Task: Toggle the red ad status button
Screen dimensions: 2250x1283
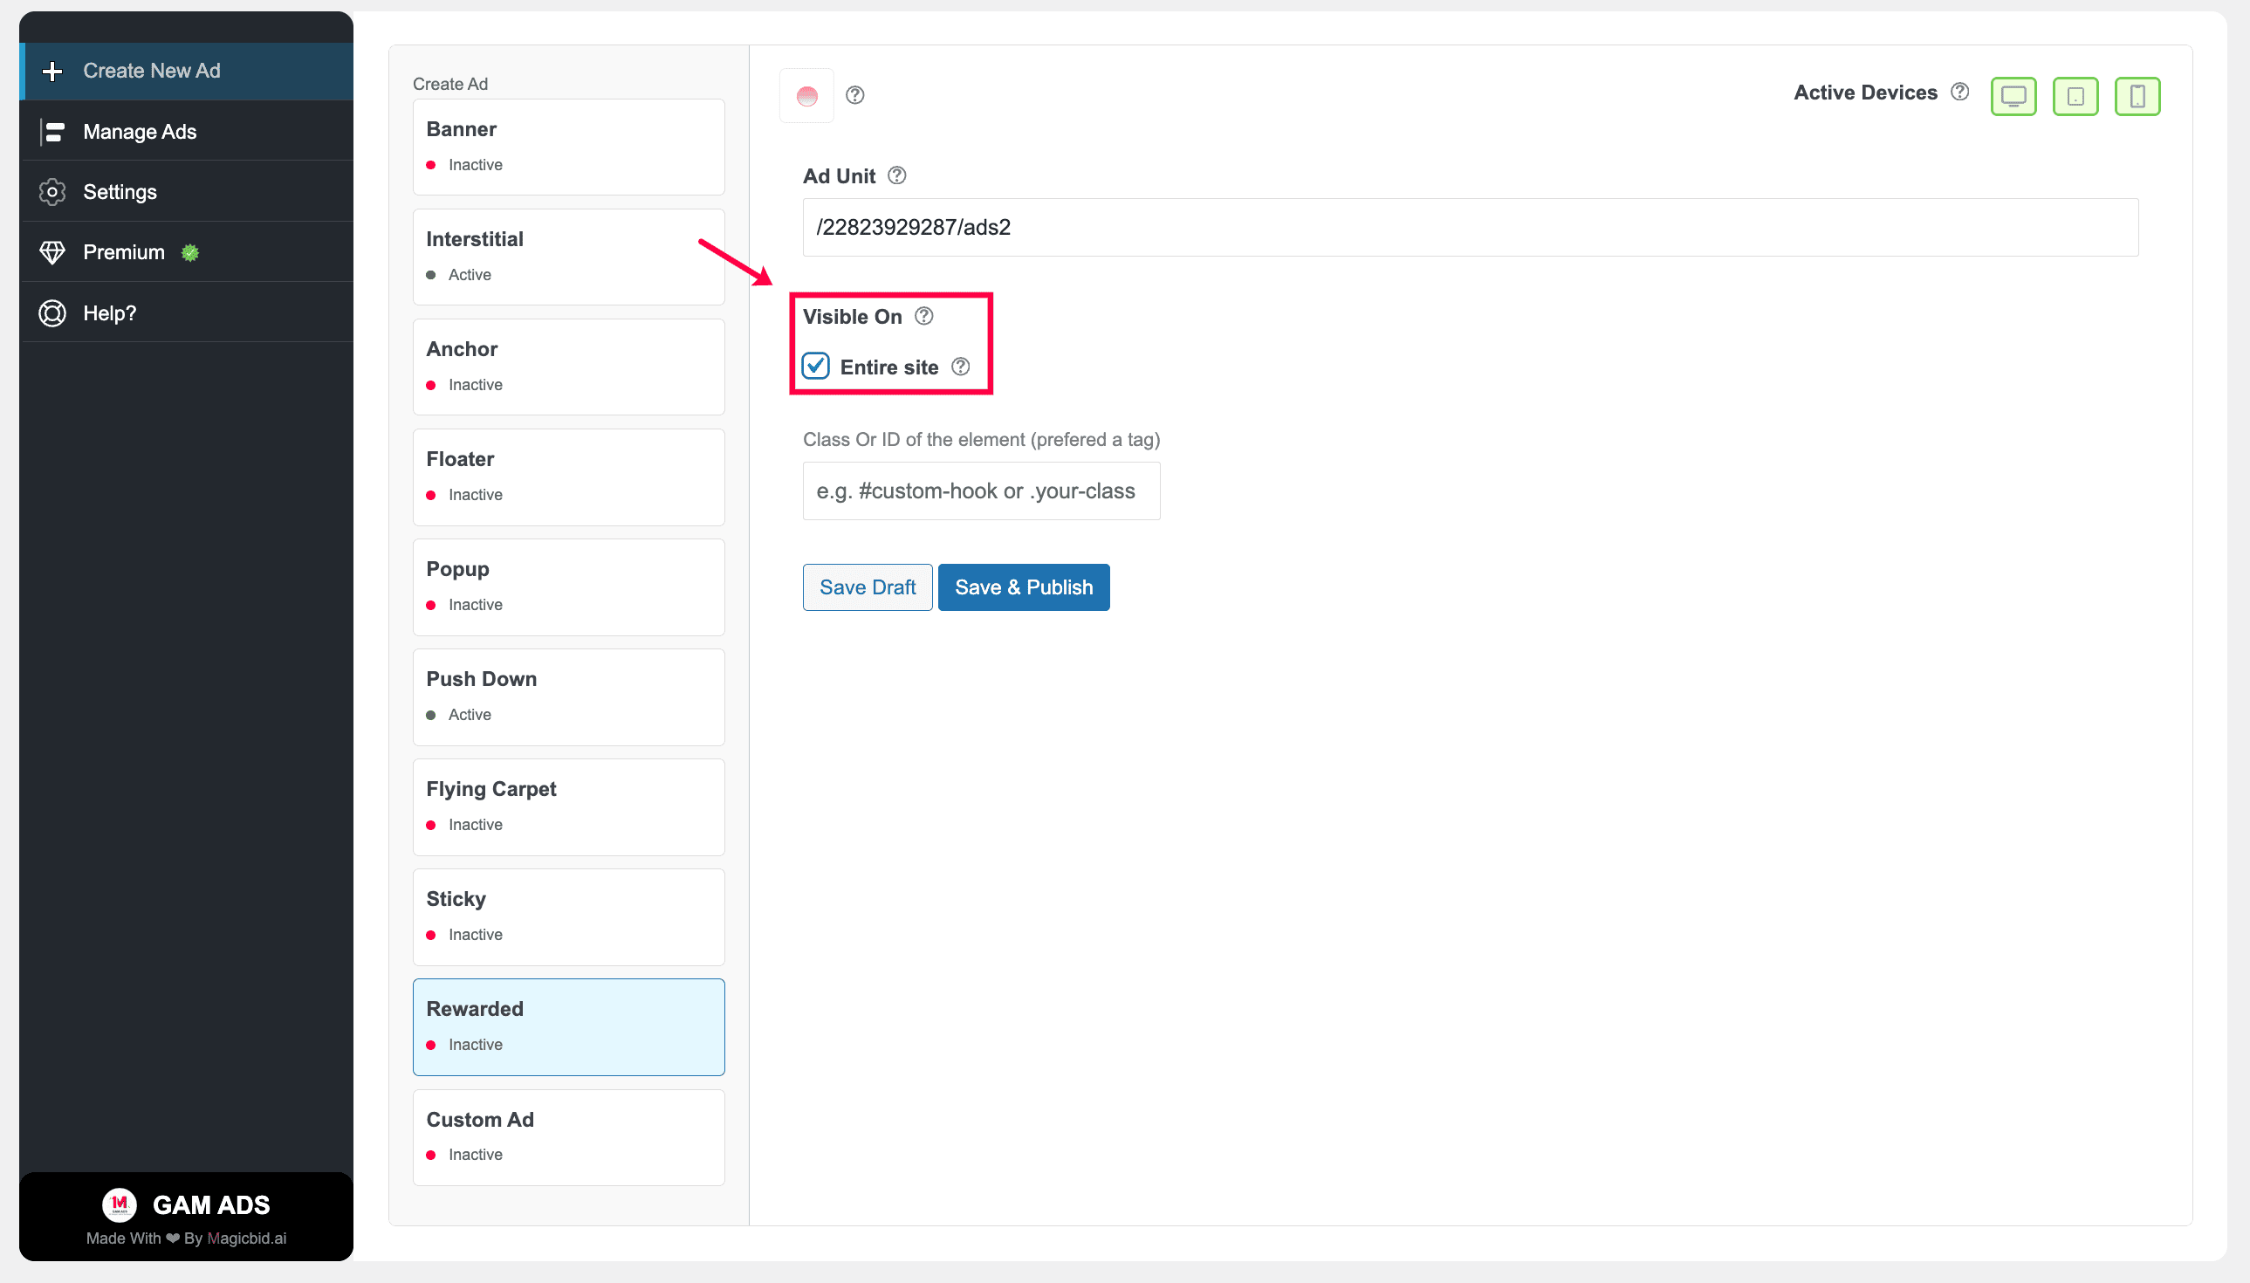Action: (806, 95)
